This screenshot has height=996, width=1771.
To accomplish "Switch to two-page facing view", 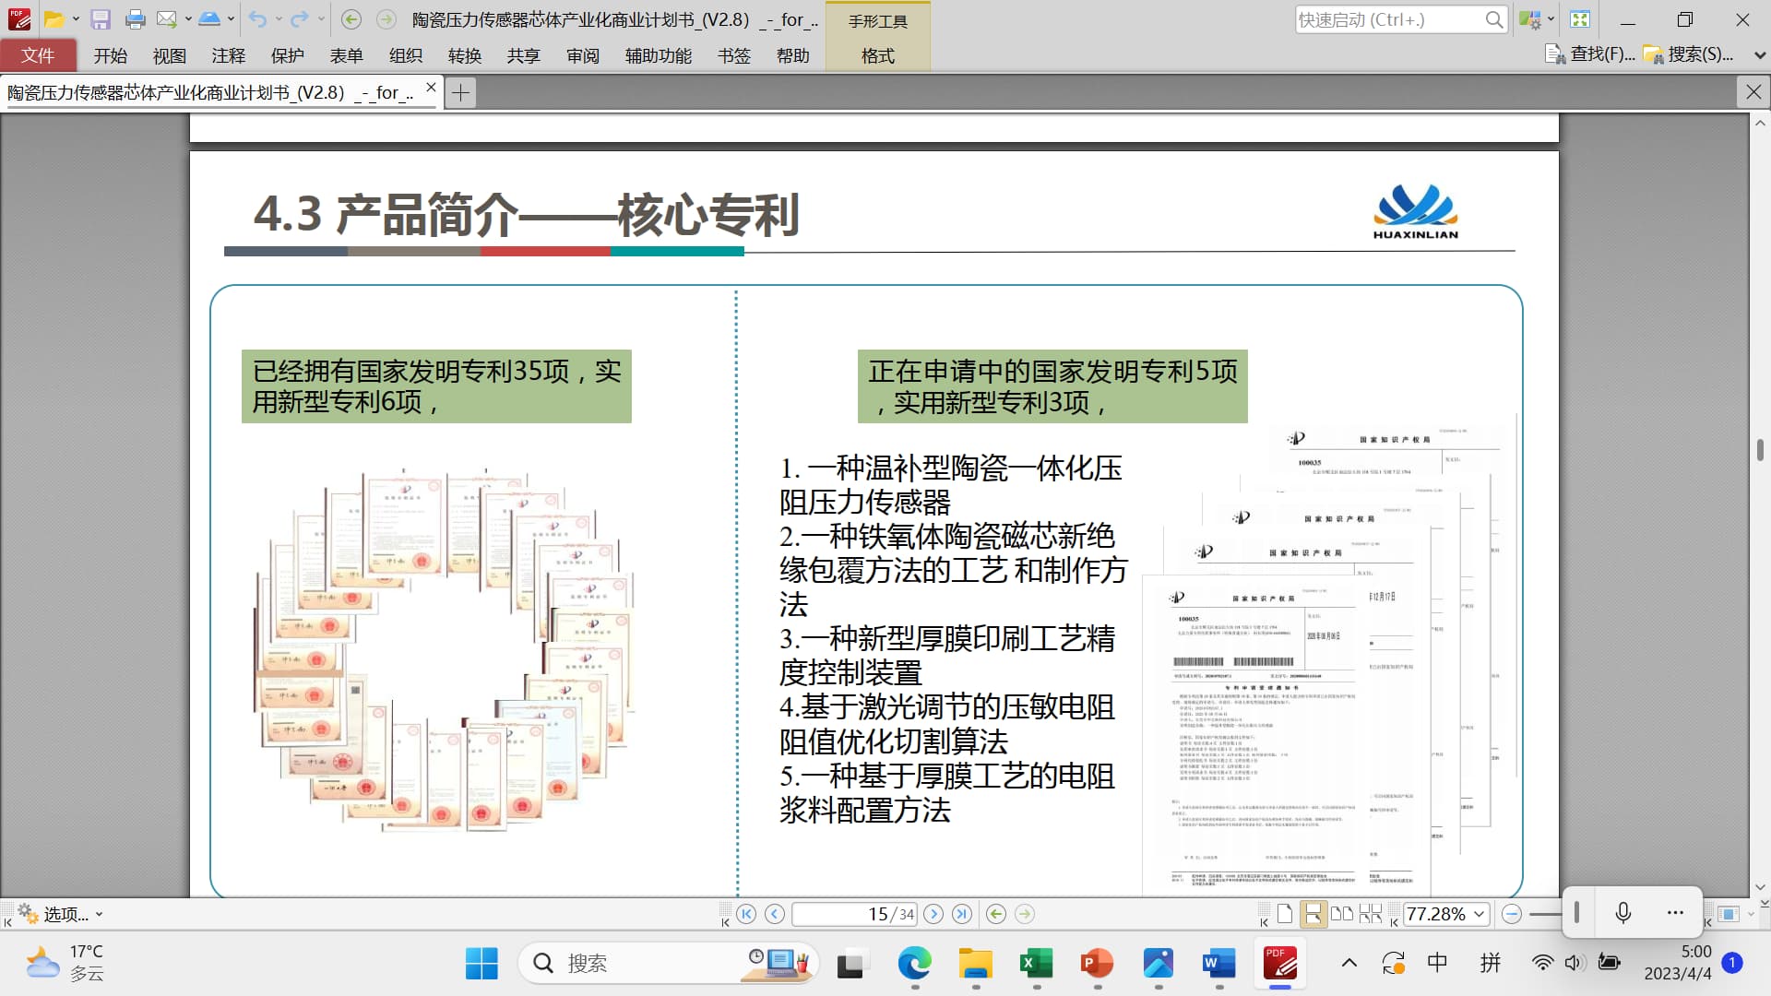I will point(1342,914).
